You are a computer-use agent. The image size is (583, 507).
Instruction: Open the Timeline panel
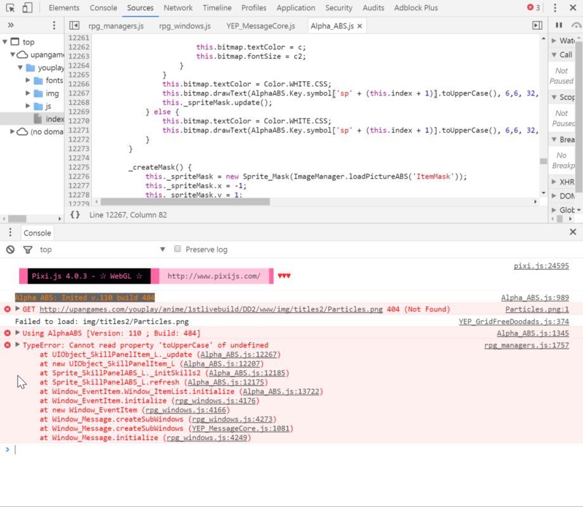pyautogui.click(x=217, y=8)
